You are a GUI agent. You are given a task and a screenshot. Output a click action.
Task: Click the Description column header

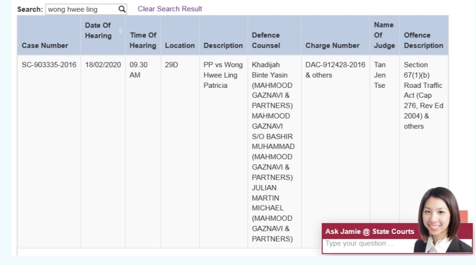[223, 35]
